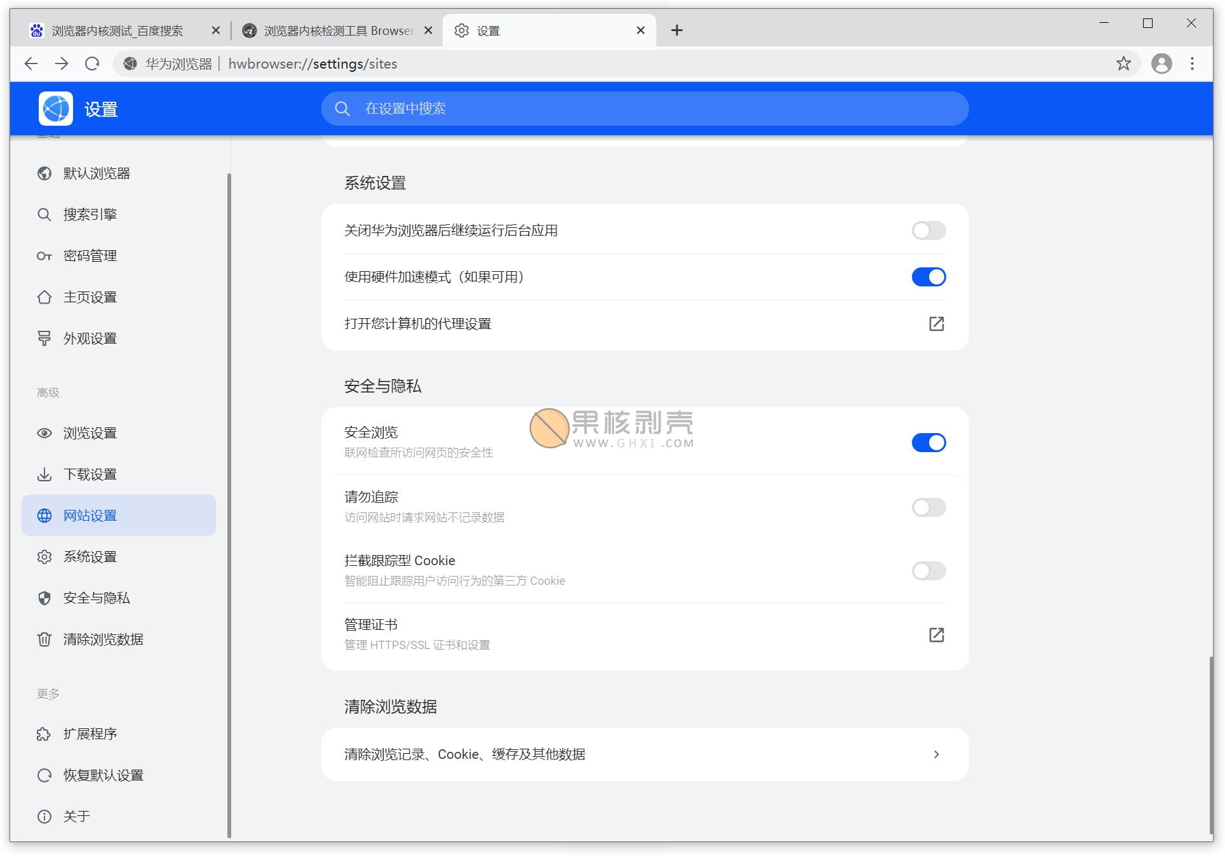Turn off the Safe Browsing switch
The width and height of the screenshot is (1225, 856).
click(928, 443)
